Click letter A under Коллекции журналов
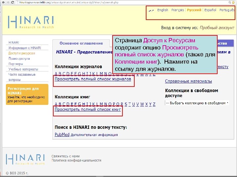Viewport: 237px width, 177px height. (x=56, y=74)
